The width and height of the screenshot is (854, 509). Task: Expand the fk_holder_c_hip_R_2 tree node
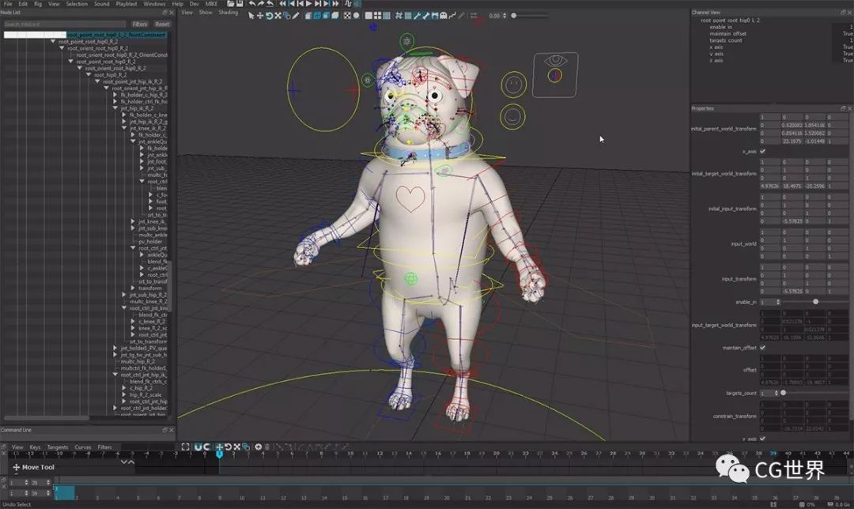(x=115, y=95)
